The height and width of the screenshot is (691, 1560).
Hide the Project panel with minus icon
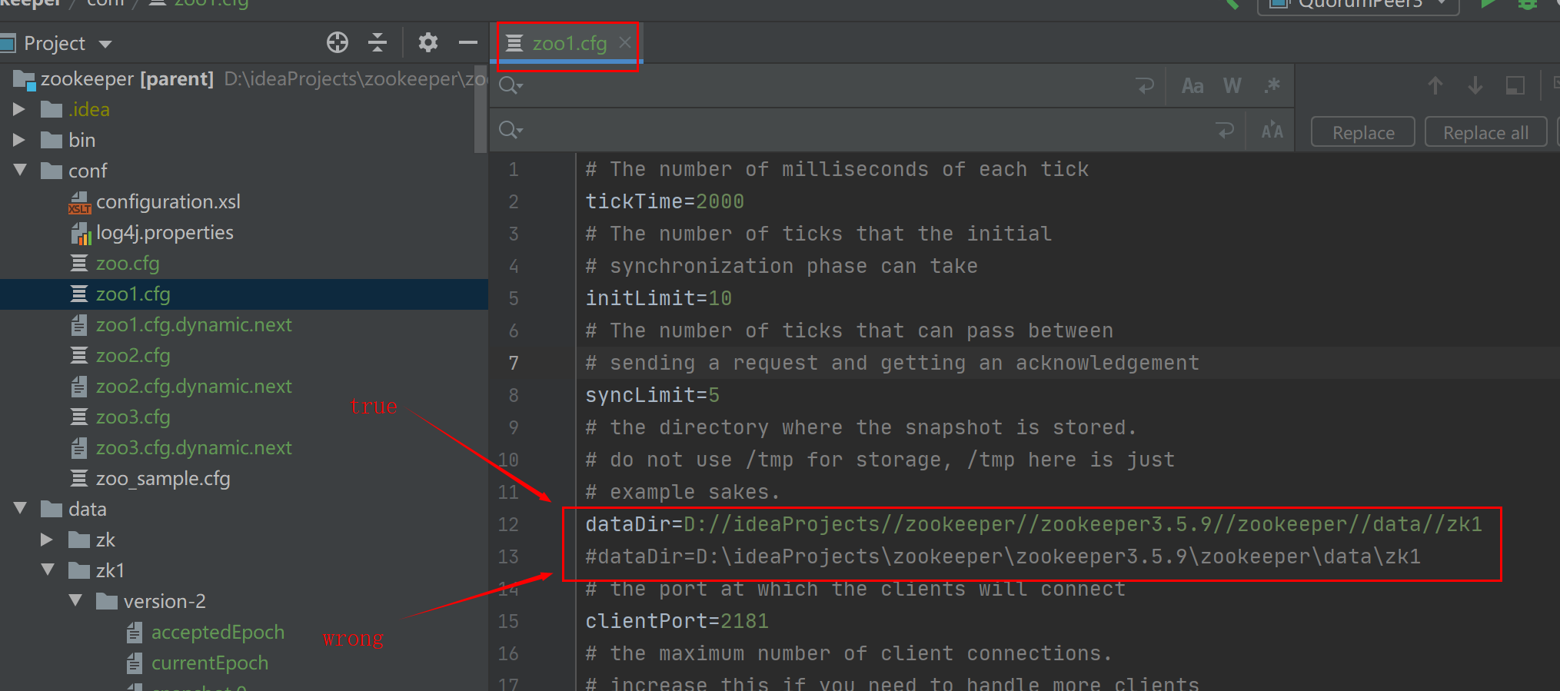point(467,42)
